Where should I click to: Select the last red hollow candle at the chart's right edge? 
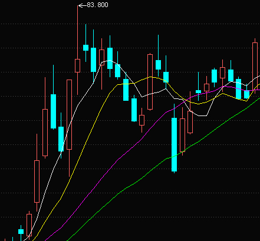[255, 66]
